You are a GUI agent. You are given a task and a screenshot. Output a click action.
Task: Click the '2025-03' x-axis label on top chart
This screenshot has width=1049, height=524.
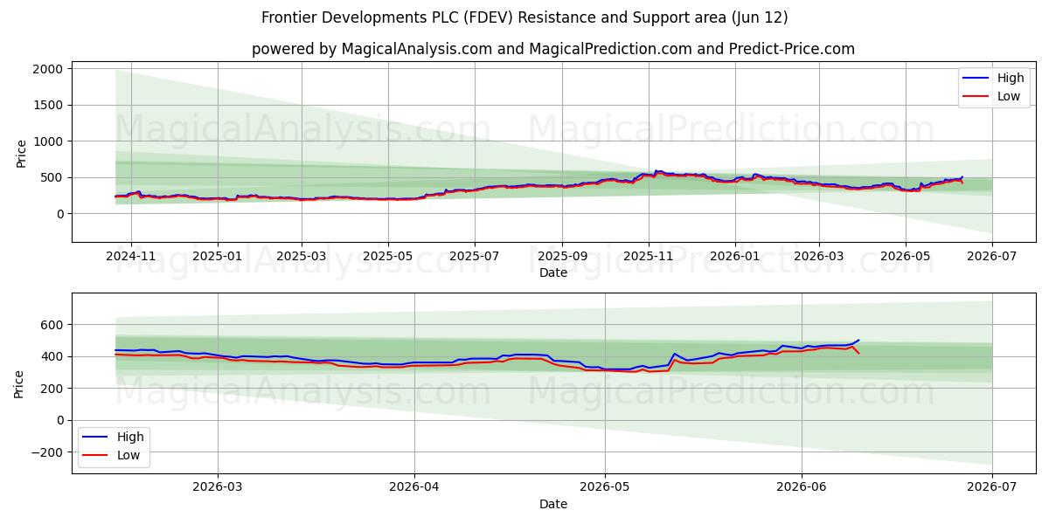point(302,256)
